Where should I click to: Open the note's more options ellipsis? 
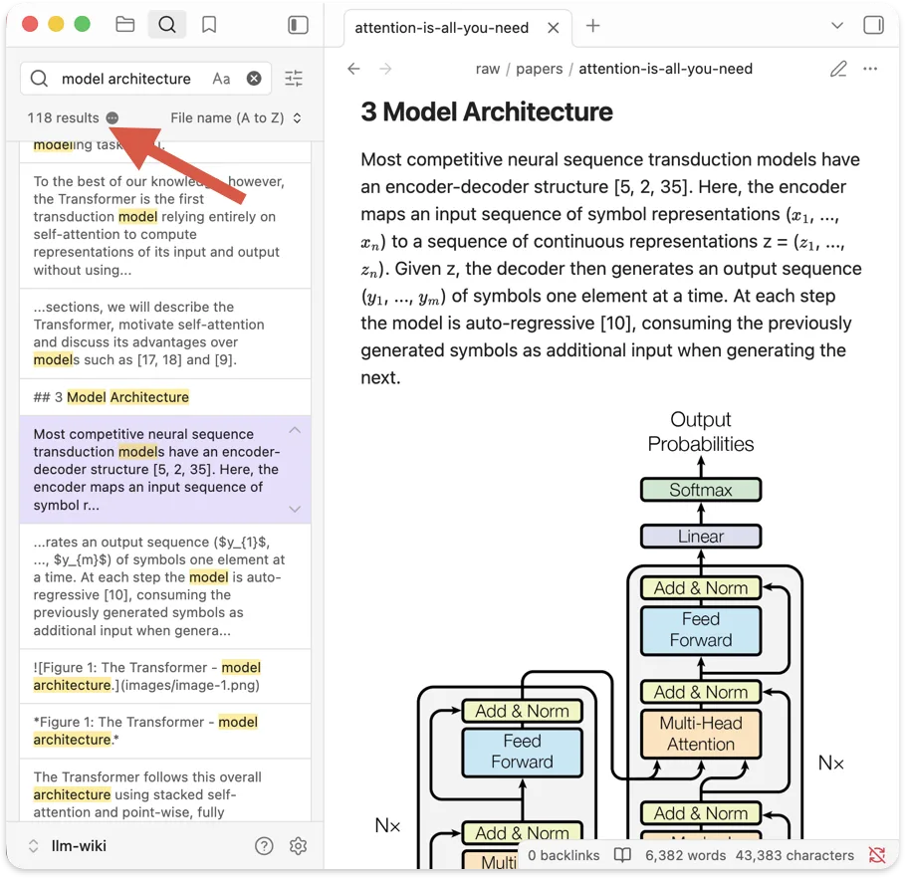click(870, 69)
